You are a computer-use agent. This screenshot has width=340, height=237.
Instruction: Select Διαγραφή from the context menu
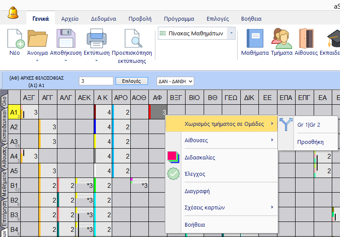pos(197,191)
